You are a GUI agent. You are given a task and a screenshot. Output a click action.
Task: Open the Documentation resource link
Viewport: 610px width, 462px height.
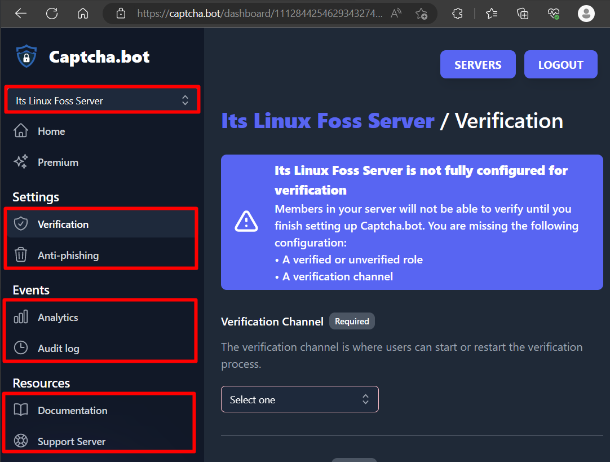(x=101, y=410)
